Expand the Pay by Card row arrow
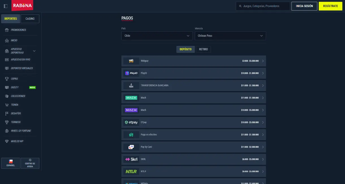Image resolution: width=345 pixels, height=184 pixels. 263,147
